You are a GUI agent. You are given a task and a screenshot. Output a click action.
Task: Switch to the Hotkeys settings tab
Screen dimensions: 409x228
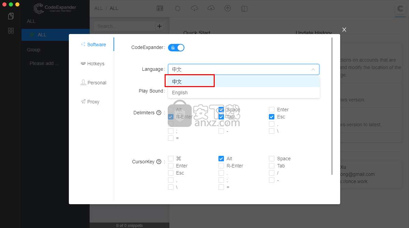coord(93,64)
